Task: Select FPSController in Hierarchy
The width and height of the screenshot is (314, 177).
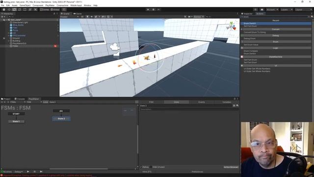Action: [19, 35]
